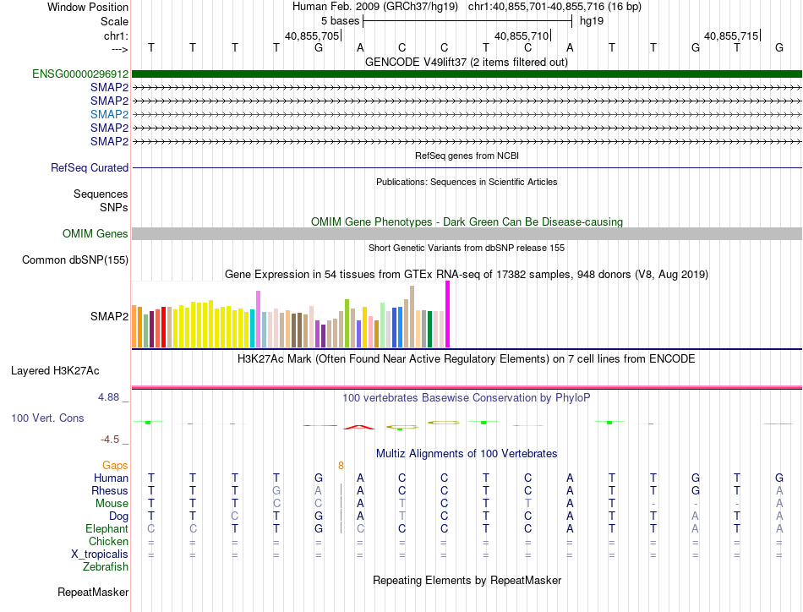Screen dimensions: 803x612
Task: Click the orange Gaps label
Action: coord(115,465)
